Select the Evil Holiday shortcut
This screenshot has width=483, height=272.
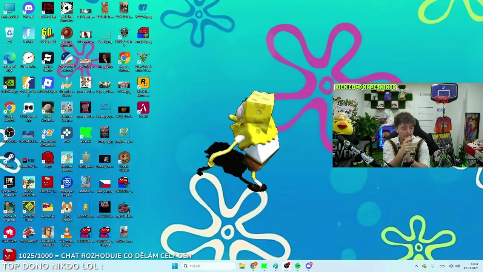(x=48, y=10)
